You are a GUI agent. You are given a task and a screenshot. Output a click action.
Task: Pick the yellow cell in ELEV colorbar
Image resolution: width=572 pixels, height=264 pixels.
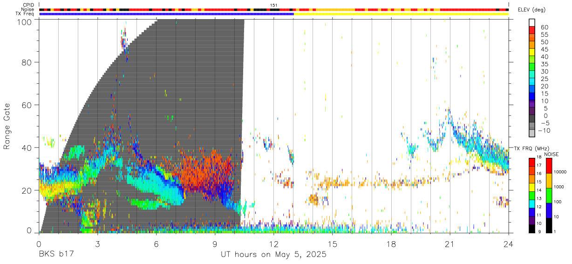532,52
